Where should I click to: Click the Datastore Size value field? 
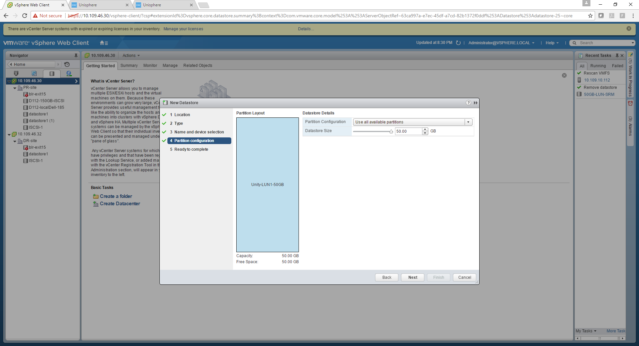pos(408,131)
